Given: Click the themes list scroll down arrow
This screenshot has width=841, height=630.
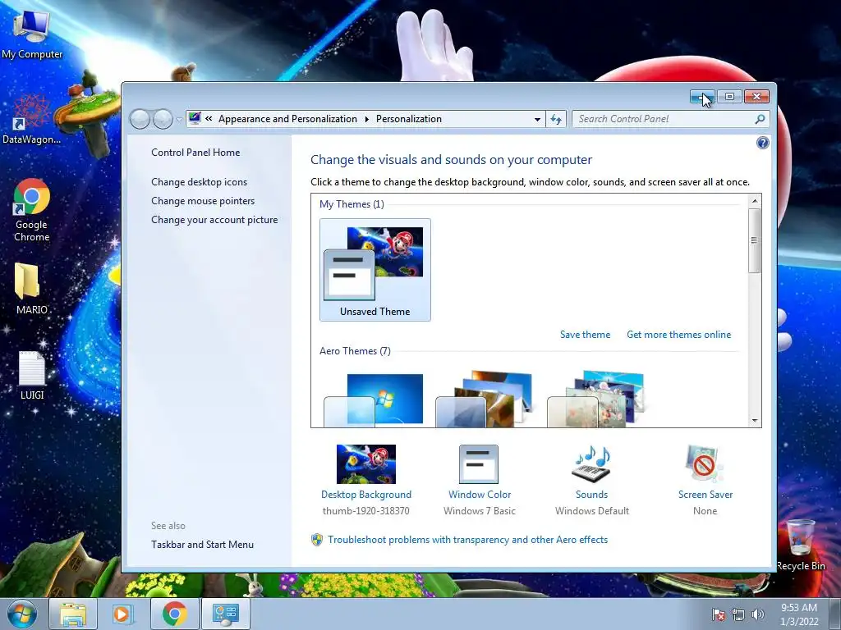Looking at the screenshot, I should [755, 421].
